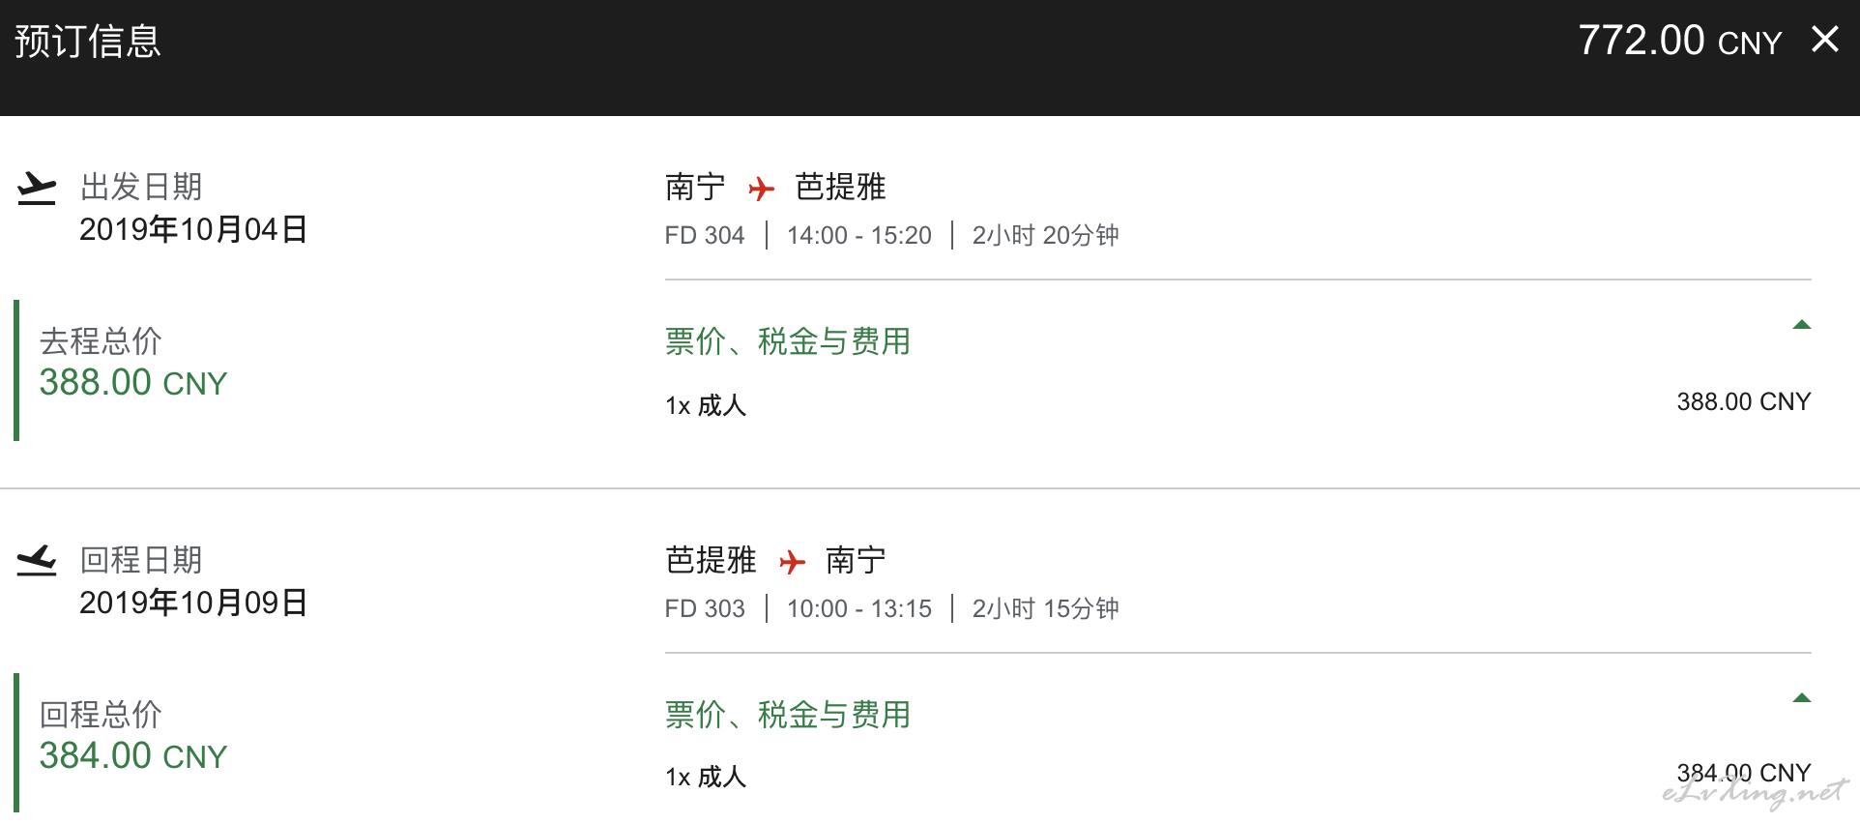This screenshot has width=1860, height=824.
Task: Click return date 2019年10月09日
Action: (x=193, y=603)
